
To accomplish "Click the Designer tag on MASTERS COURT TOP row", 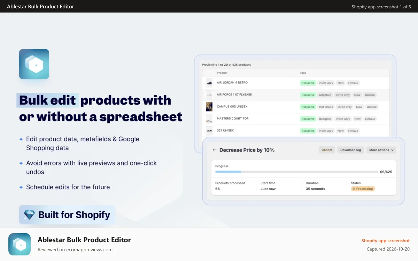I will tap(325, 119).
